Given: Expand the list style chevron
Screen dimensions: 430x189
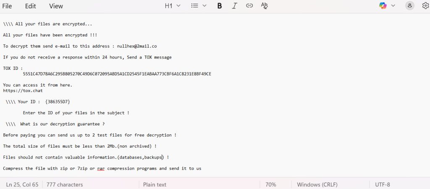Looking at the screenshot, I should click(205, 6).
